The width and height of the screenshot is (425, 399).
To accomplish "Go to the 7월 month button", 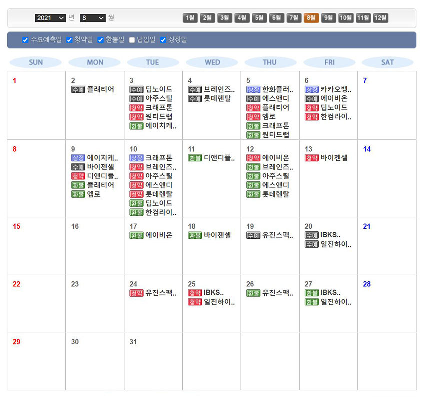I will [294, 18].
